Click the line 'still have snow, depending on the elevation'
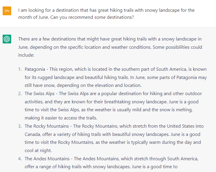 coord(83,85)
